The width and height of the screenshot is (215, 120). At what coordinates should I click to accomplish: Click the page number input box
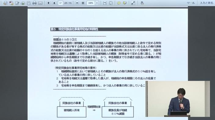[60, 3]
